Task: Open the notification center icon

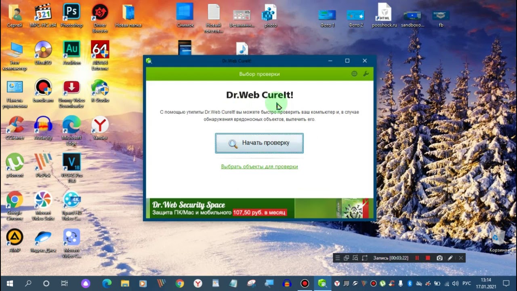Action: coord(506,284)
